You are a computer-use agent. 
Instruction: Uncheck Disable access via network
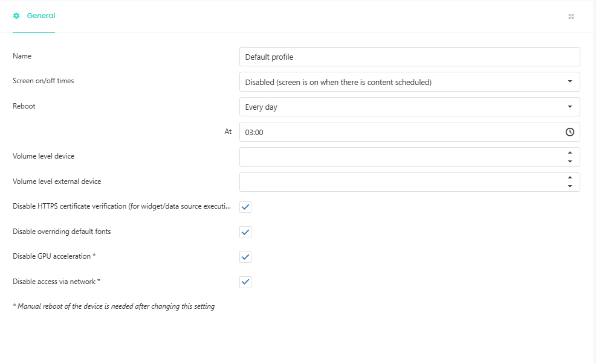click(245, 282)
